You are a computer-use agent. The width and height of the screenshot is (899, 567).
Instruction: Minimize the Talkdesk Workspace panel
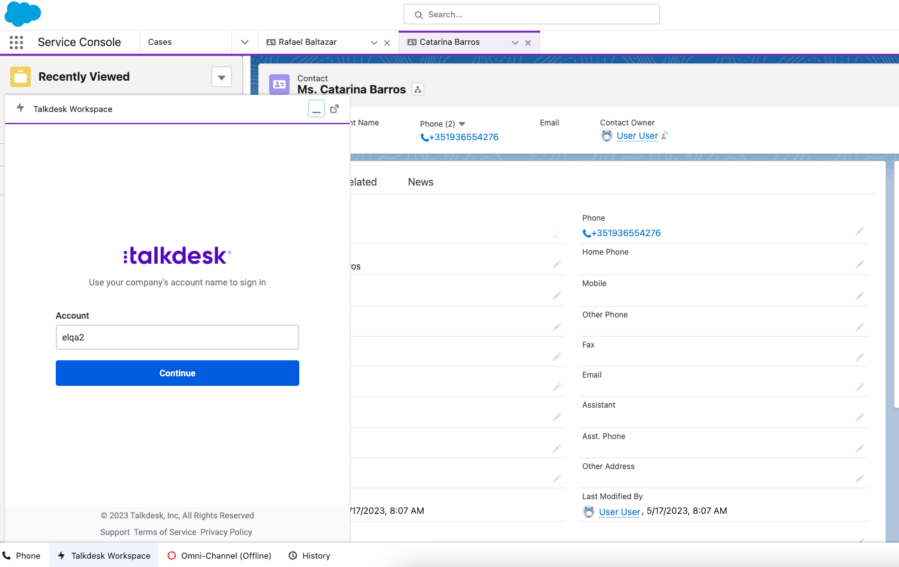click(x=317, y=109)
